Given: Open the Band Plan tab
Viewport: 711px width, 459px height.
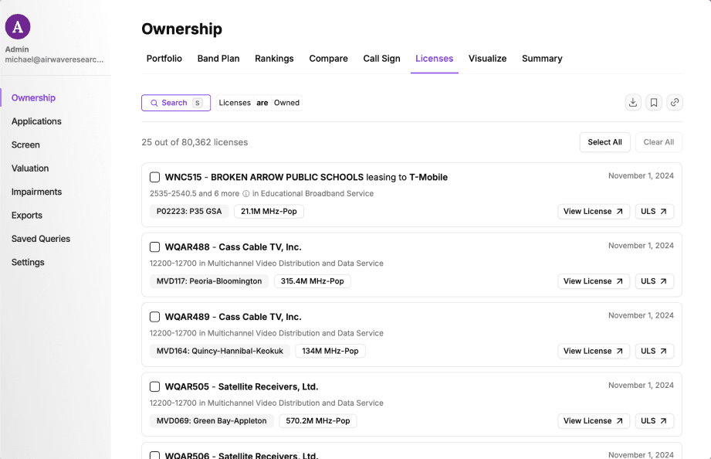Looking at the screenshot, I should (218, 59).
